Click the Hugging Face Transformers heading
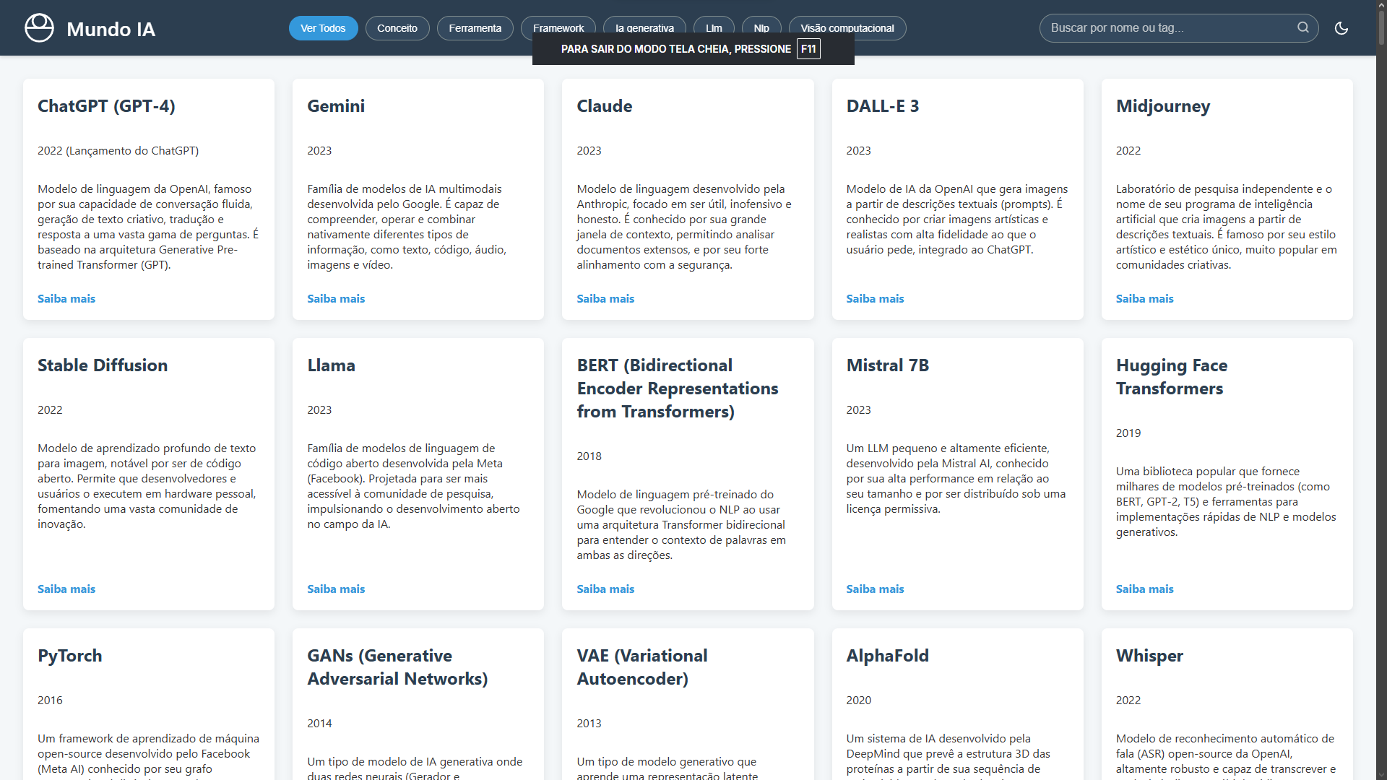1387x780 pixels. tap(1172, 377)
